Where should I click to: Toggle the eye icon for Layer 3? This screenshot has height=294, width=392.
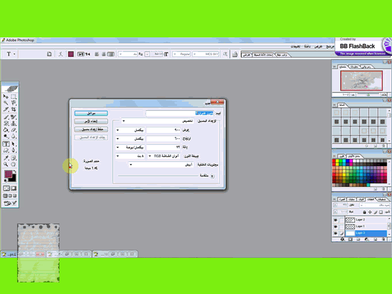pos(336,233)
